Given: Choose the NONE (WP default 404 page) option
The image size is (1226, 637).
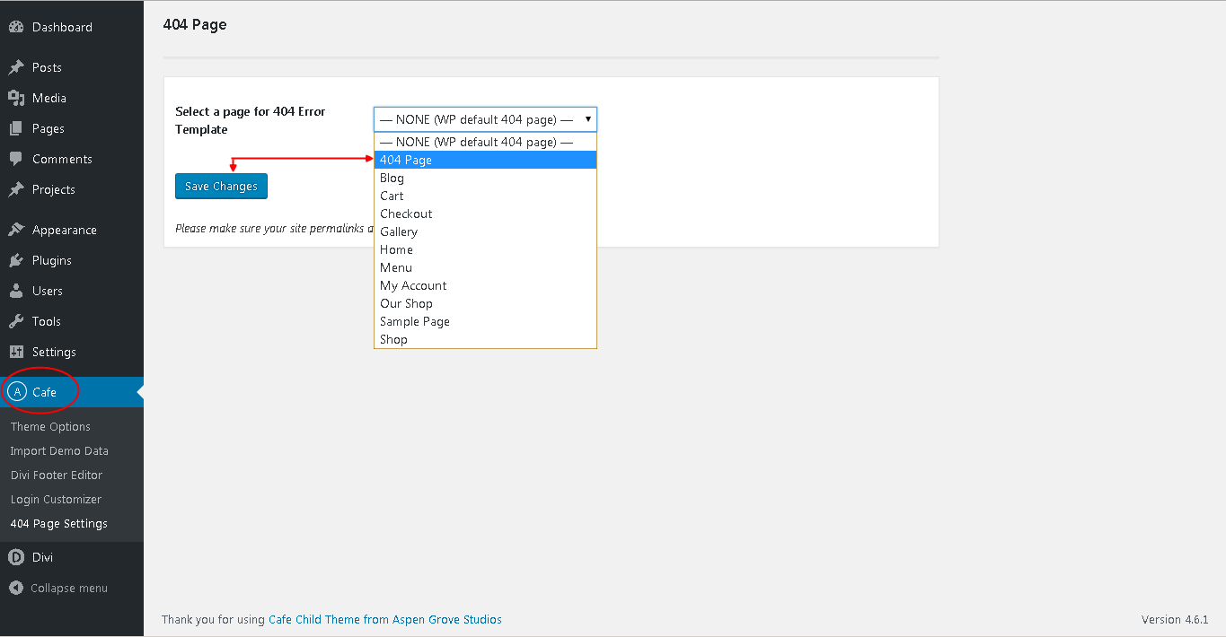Looking at the screenshot, I should (x=485, y=142).
